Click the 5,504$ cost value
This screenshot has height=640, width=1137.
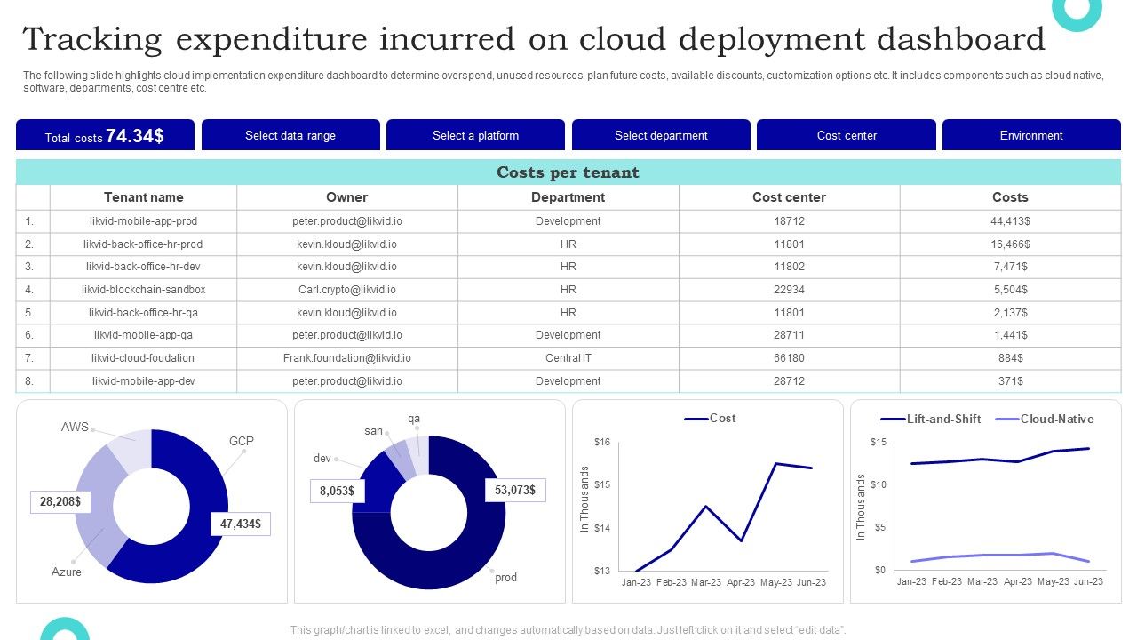(1010, 290)
